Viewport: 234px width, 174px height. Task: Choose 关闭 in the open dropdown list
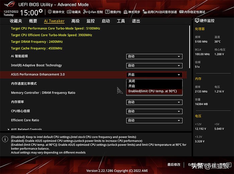point(154,81)
